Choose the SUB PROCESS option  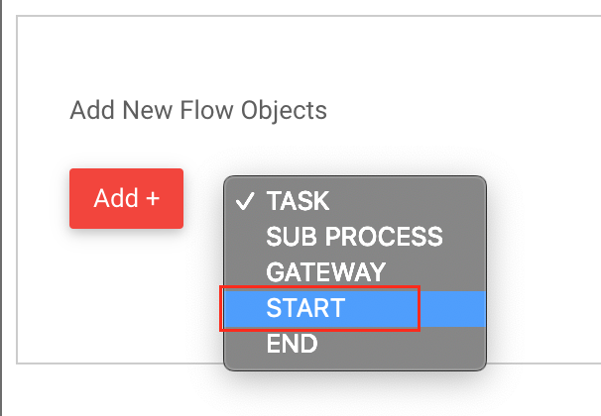pyautogui.click(x=354, y=237)
